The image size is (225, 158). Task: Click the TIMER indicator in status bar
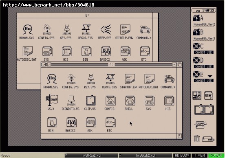pos(199,156)
